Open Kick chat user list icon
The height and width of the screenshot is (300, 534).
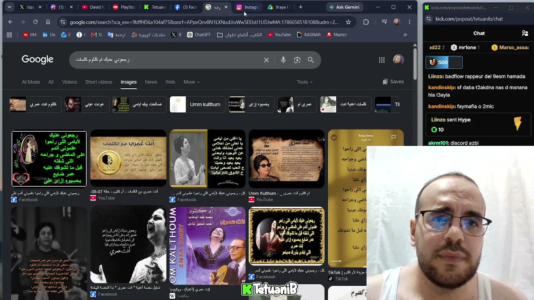pos(525,33)
